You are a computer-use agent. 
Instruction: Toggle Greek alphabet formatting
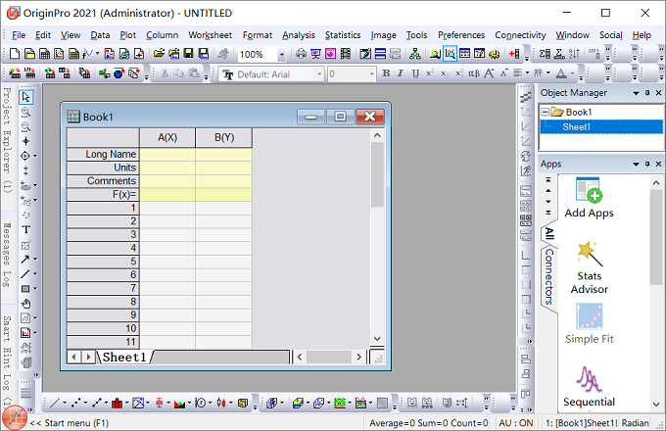[474, 73]
